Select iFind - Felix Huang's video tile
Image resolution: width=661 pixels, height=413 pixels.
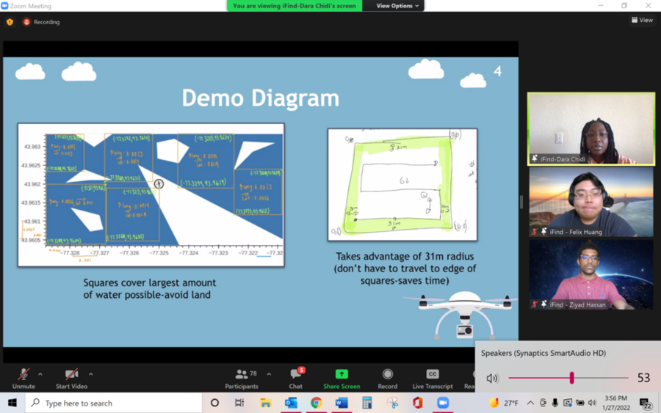(590, 202)
